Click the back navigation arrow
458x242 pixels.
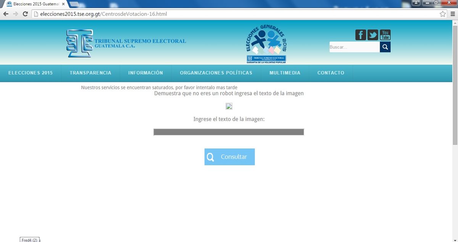click(x=6, y=13)
